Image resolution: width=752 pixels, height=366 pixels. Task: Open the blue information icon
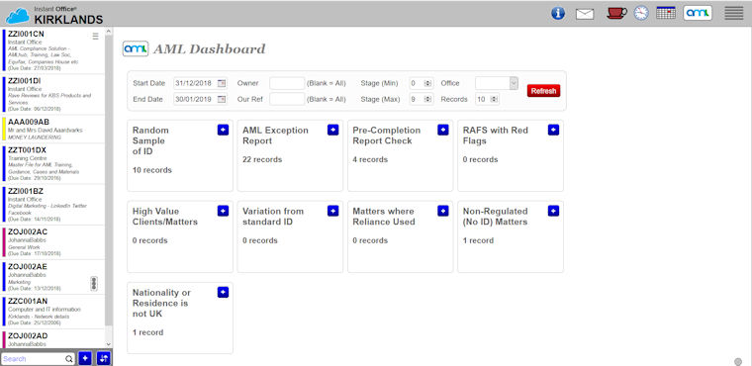click(558, 13)
